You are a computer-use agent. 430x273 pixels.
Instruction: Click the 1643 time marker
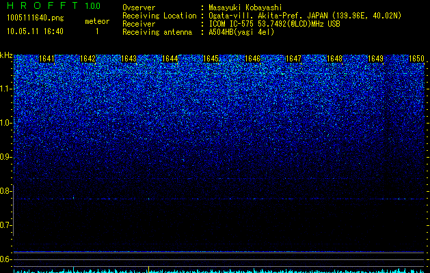coord(129,59)
